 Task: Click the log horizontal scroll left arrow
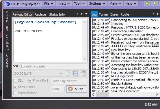point(93,94)
